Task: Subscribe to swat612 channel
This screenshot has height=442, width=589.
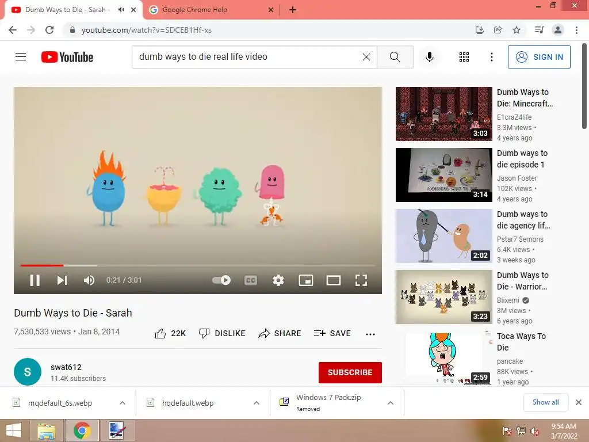Action: (350, 372)
